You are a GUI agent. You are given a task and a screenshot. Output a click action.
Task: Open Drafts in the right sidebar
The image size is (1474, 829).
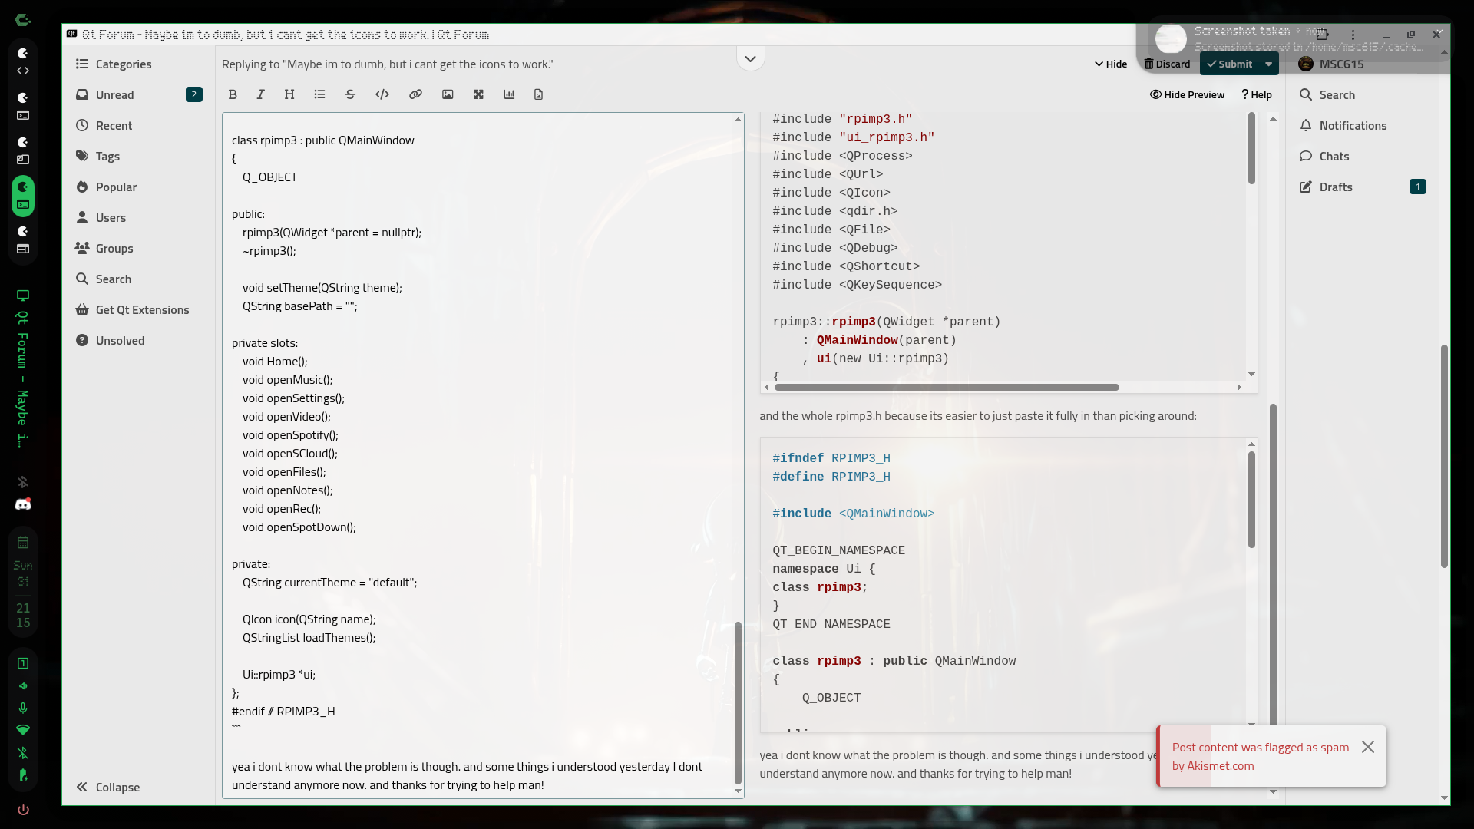click(x=1335, y=187)
